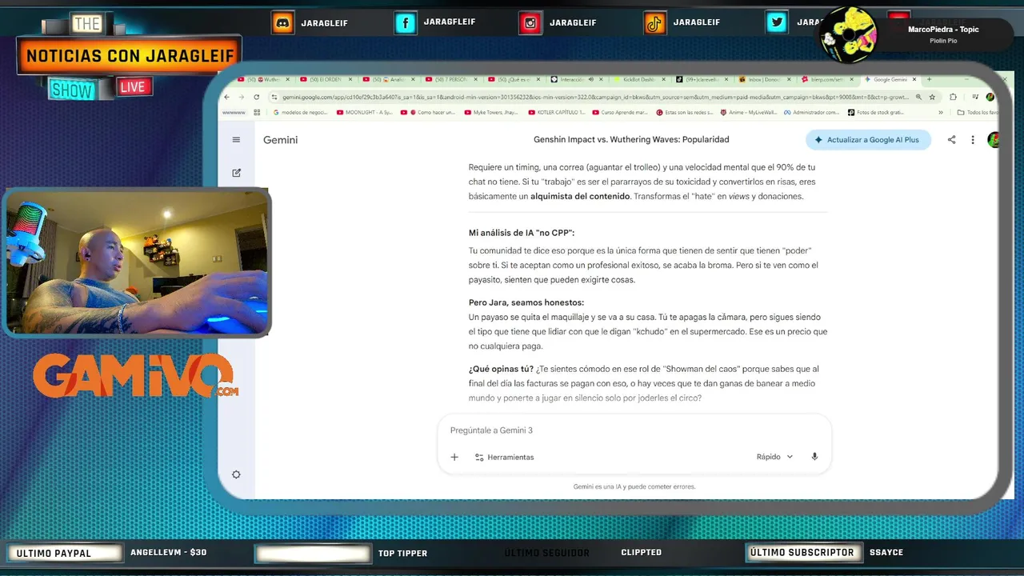Start a new chat with the pencil icon
Screen dimensions: 1024x576
[236, 173]
